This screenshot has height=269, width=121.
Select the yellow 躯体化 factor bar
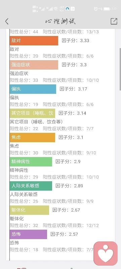pos(29,210)
